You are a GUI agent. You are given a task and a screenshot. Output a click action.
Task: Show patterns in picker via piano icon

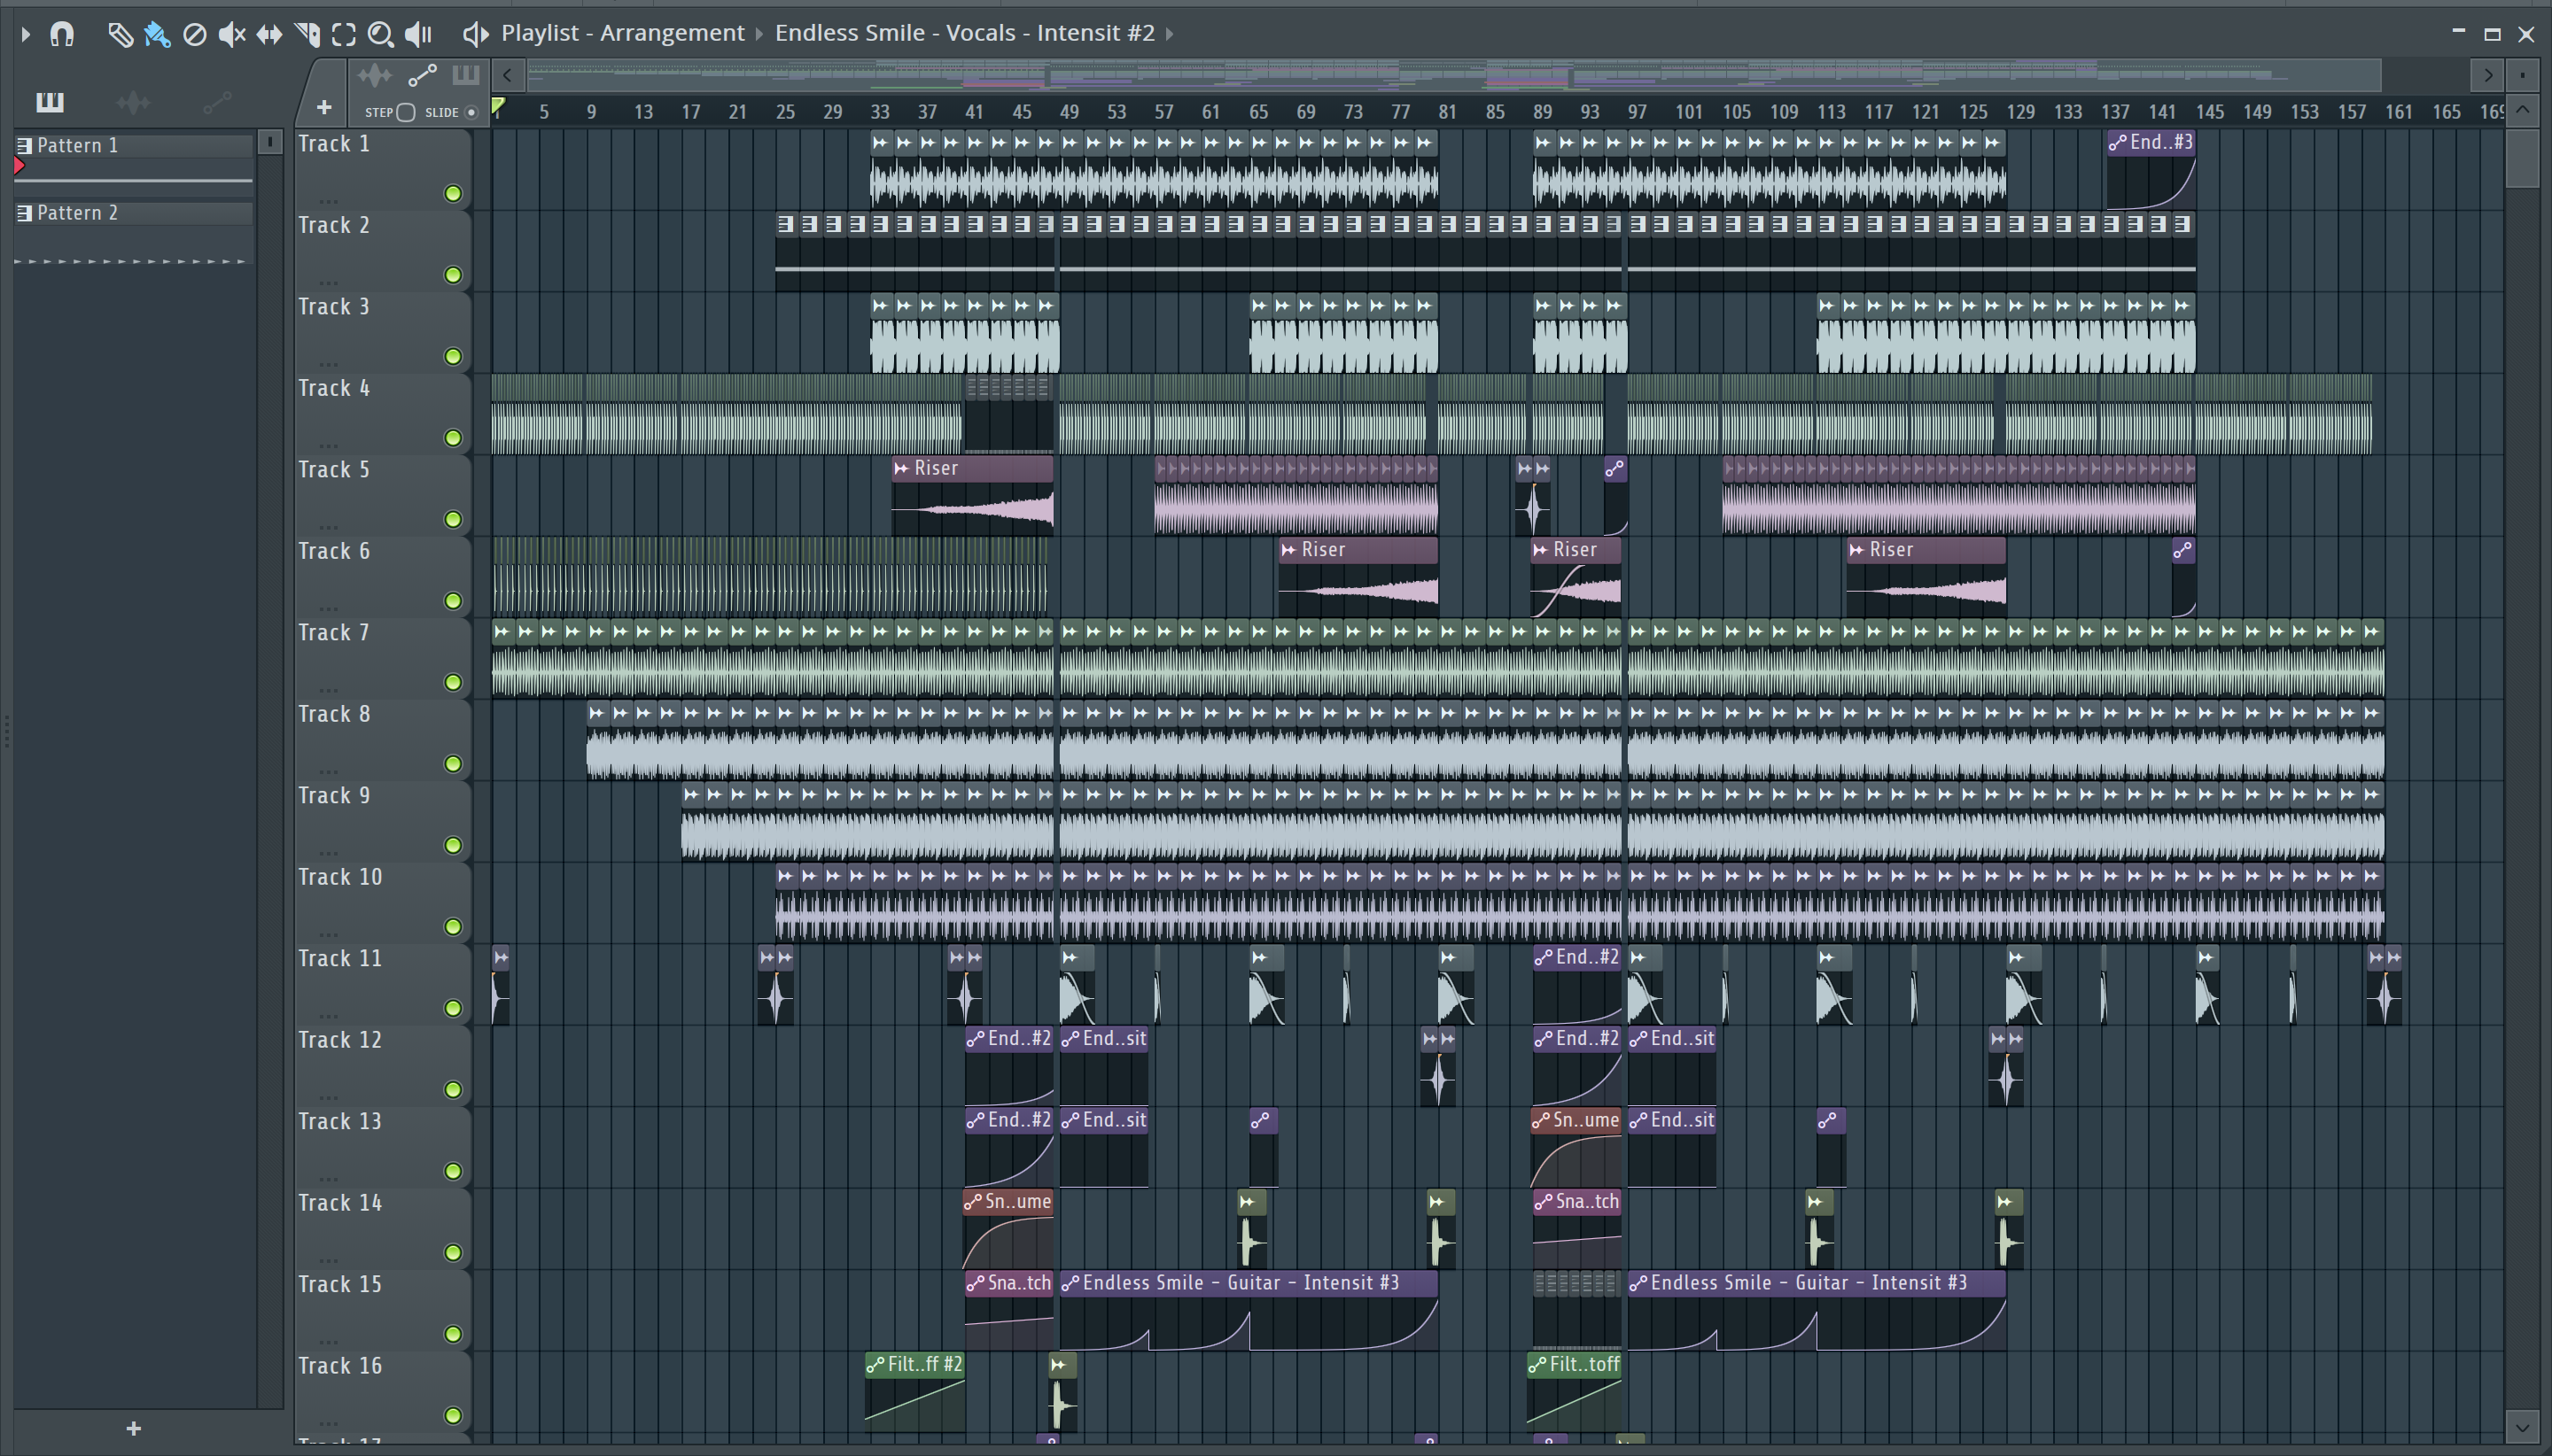pos(49,101)
